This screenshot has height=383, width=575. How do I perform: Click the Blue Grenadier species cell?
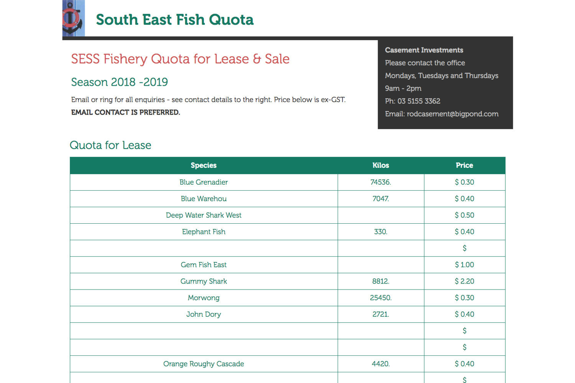click(204, 182)
